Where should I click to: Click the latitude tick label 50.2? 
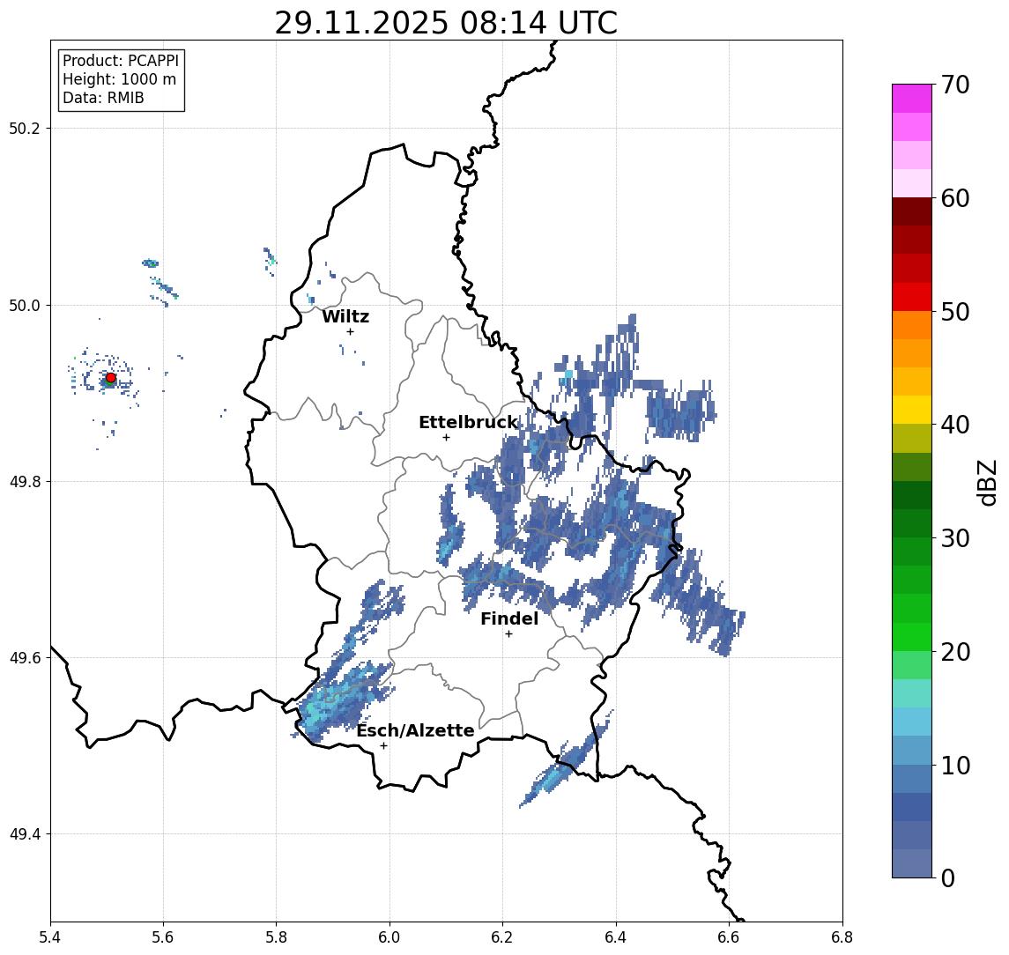25,128
